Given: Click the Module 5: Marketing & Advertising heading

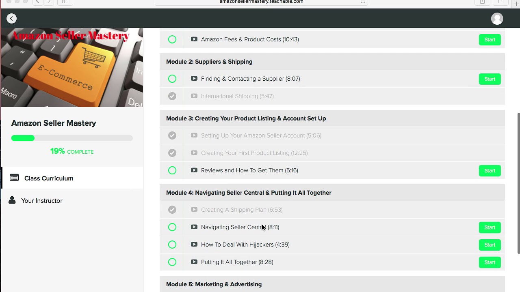Looking at the screenshot, I should click(x=214, y=284).
